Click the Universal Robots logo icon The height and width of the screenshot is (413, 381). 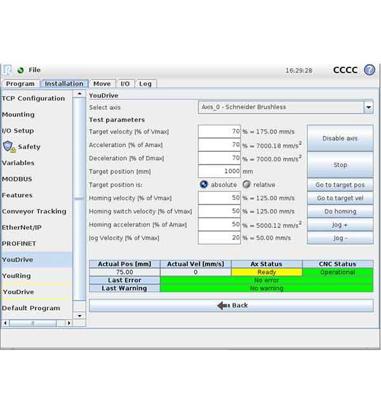tap(7, 70)
